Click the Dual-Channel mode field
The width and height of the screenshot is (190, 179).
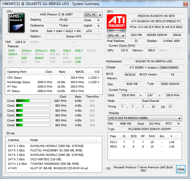(x=151, y=101)
